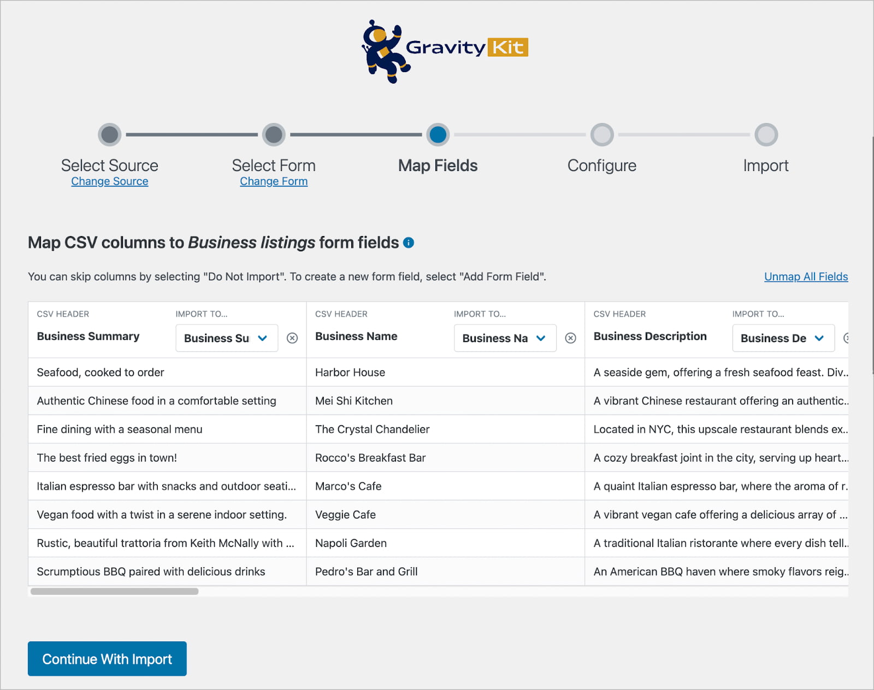The width and height of the screenshot is (874, 690).
Task: Click the Import step circle
Action: (x=766, y=134)
